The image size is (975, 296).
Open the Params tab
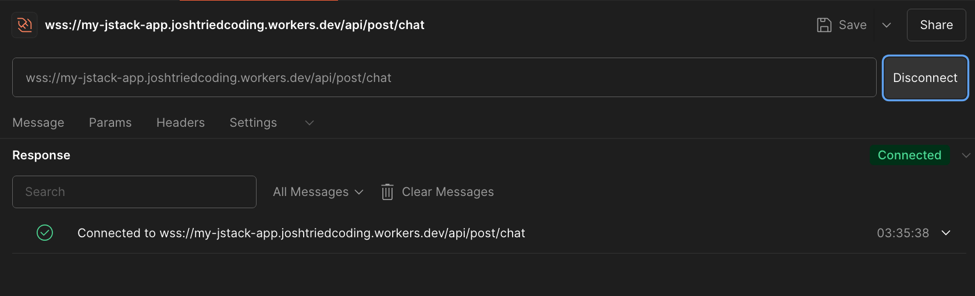(x=110, y=123)
